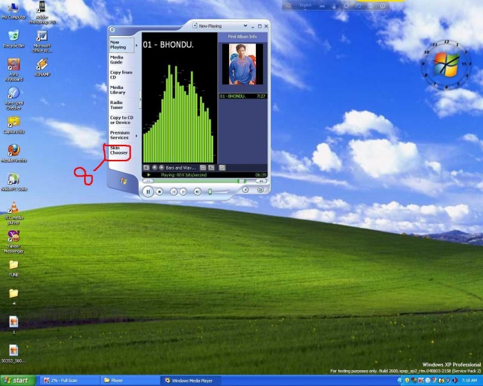
Task: Click the round menu bar toggle button
Action: 112,30
